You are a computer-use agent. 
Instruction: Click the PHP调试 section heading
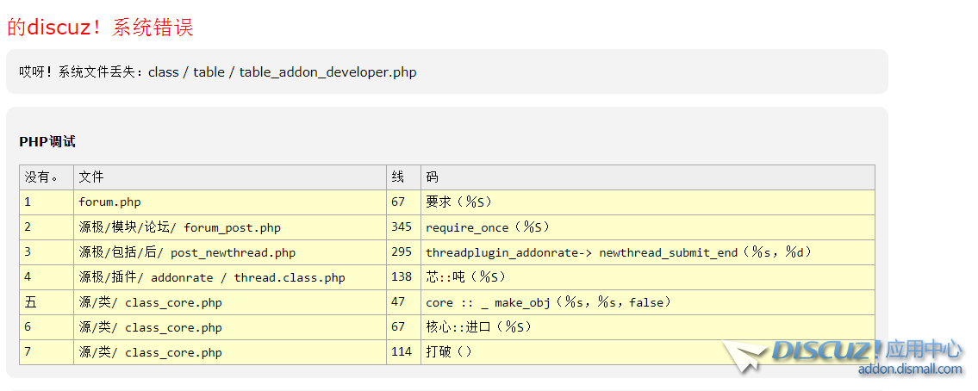(x=47, y=142)
